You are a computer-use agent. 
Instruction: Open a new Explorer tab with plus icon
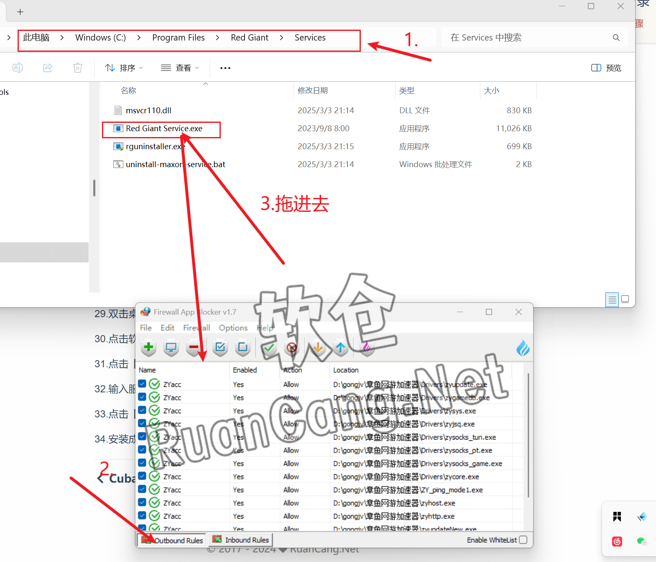(x=20, y=12)
